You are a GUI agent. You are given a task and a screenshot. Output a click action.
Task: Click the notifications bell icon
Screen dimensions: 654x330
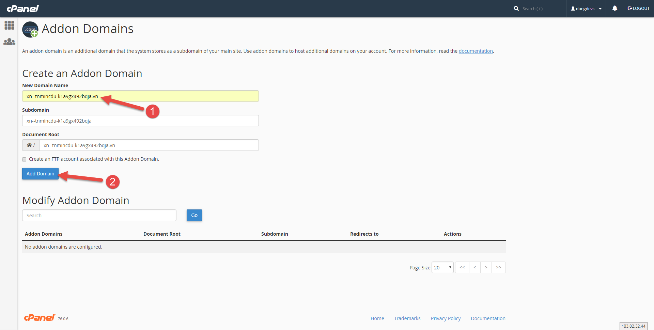pyautogui.click(x=614, y=9)
